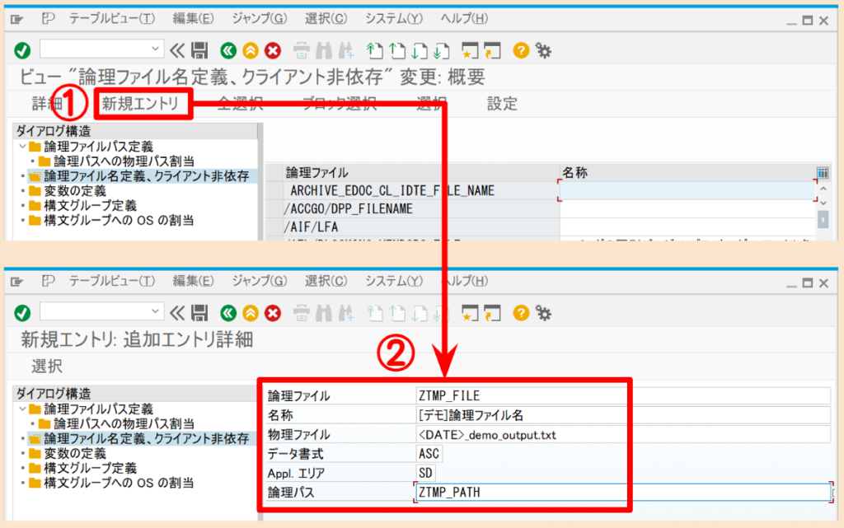The image size is (844, 528).
Task: Click 設定 button in the application toolbar
Action: pos(502,104)
